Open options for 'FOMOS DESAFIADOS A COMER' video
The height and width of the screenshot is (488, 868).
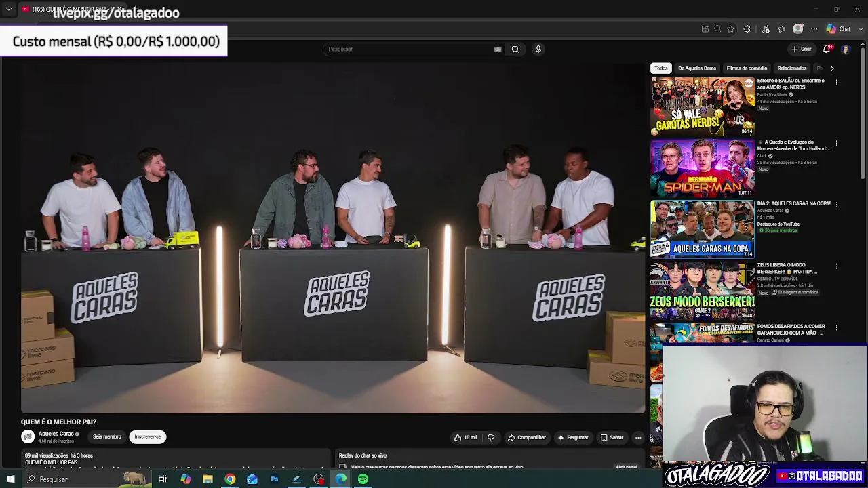point(837,328)
